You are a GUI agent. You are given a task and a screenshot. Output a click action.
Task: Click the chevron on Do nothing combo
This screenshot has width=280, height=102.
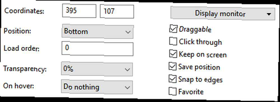127,87
